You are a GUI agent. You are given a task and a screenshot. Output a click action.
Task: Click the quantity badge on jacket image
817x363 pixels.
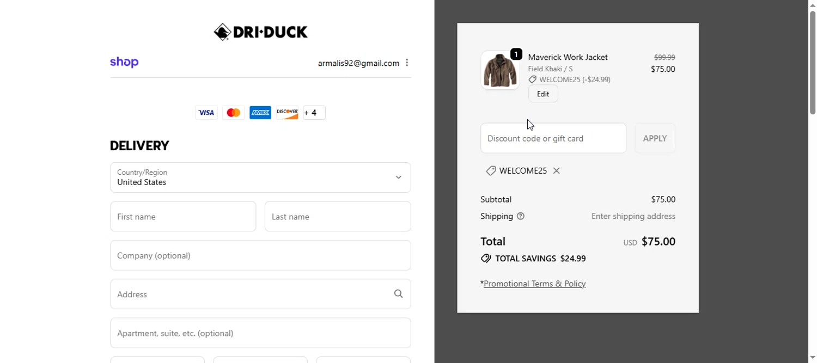(x=516, y=54)
